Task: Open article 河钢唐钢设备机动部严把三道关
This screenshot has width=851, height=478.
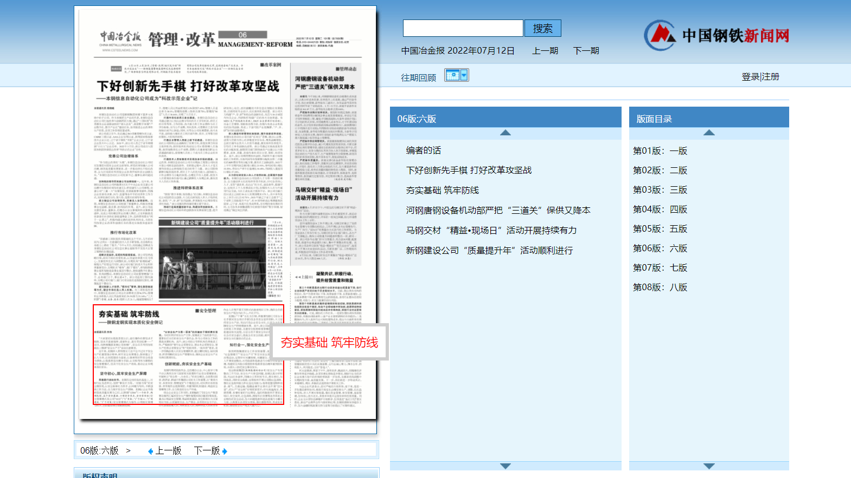Action: [x=498, y=210]
